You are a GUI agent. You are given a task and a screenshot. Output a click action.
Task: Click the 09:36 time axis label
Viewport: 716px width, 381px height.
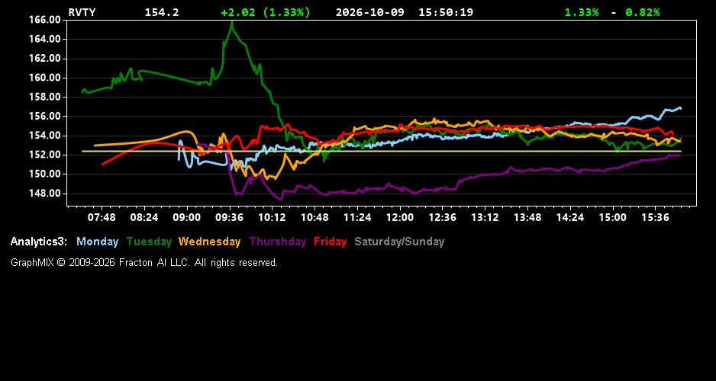coord(230,218)
